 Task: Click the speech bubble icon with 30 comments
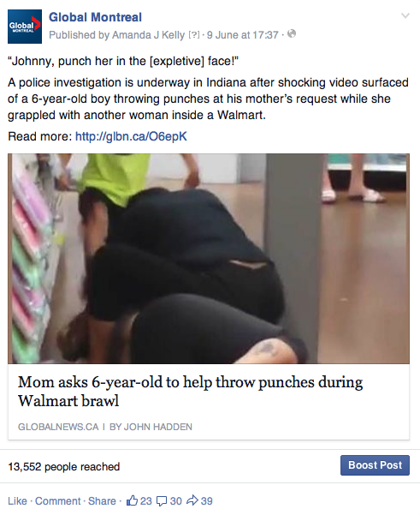point(162,501)
